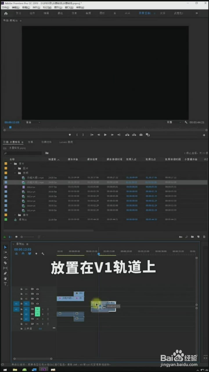
Task: Click the Extract button in Program monitor
Action: click(x=134, y=135)
